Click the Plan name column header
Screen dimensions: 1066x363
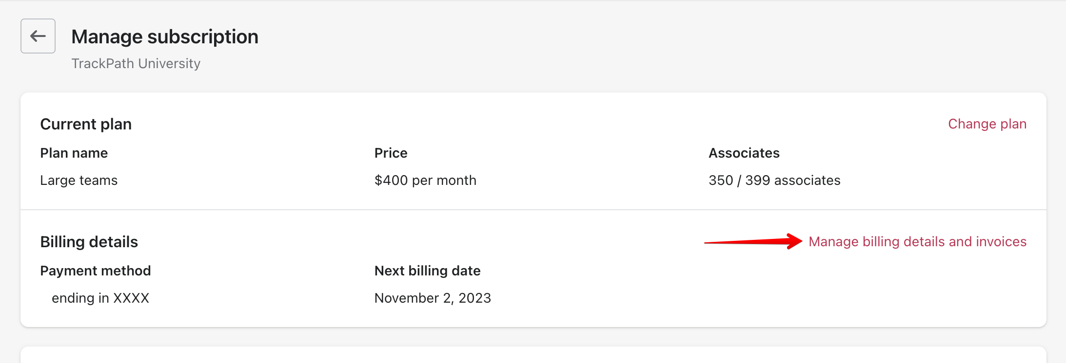[x=74, y=152]
